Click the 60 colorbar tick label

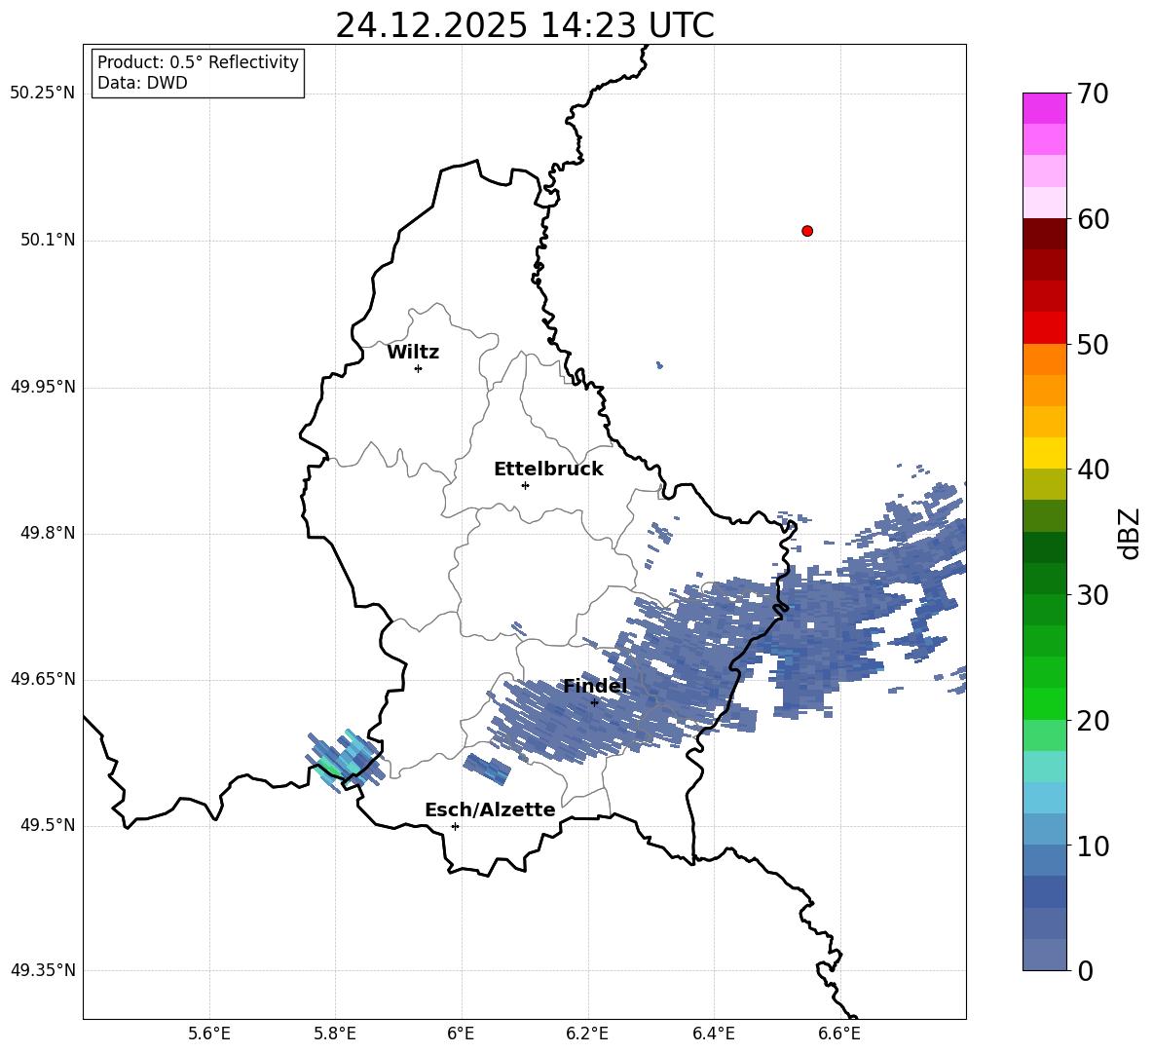(x=1093, y=219)
